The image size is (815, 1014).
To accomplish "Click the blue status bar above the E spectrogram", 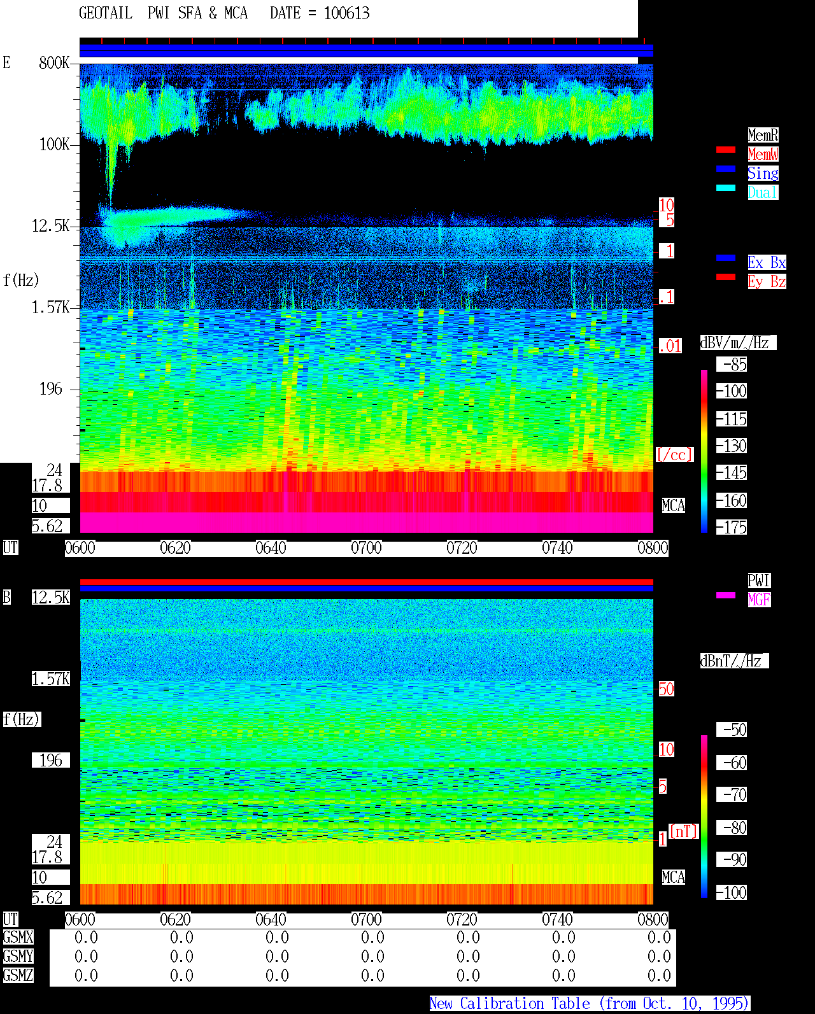I will tap(366, 51).
